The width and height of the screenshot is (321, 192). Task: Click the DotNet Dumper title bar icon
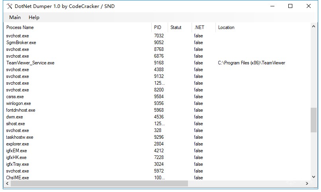click(x=10, y=6)
